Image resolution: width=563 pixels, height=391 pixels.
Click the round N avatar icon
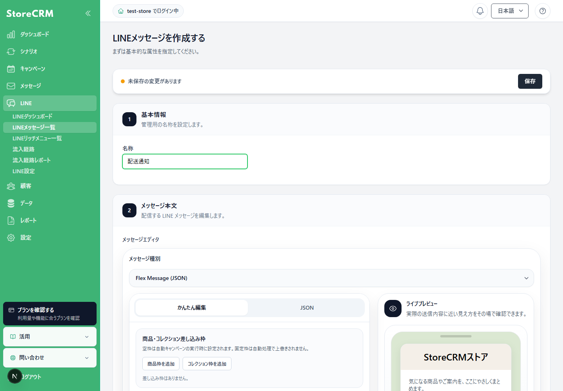click(15, 376)
